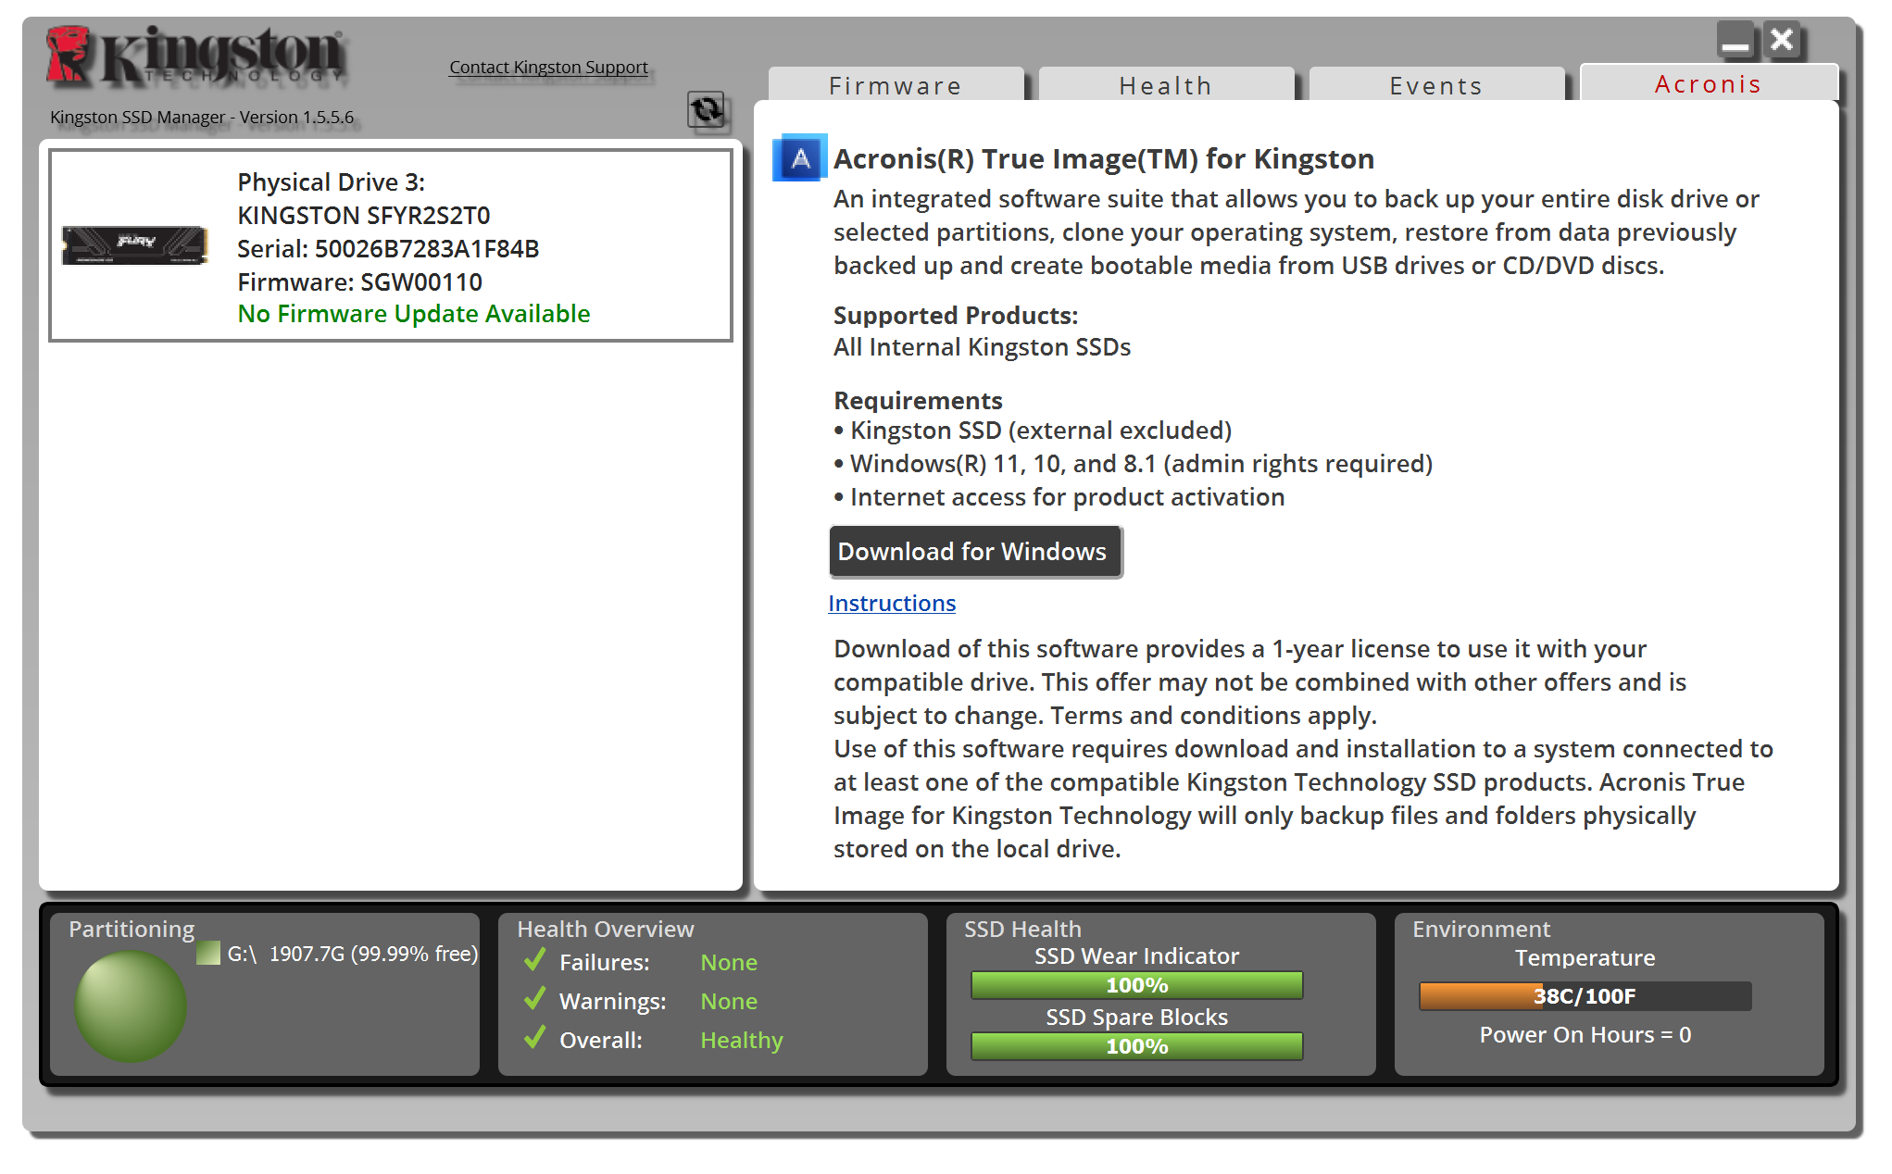Screen dimensions: 1892x1174
Task: Select the Physical Drive 3 entry
Action: tap(390, 246)
